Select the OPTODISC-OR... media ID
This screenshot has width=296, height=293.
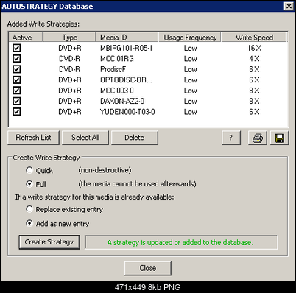pos(126,80)
